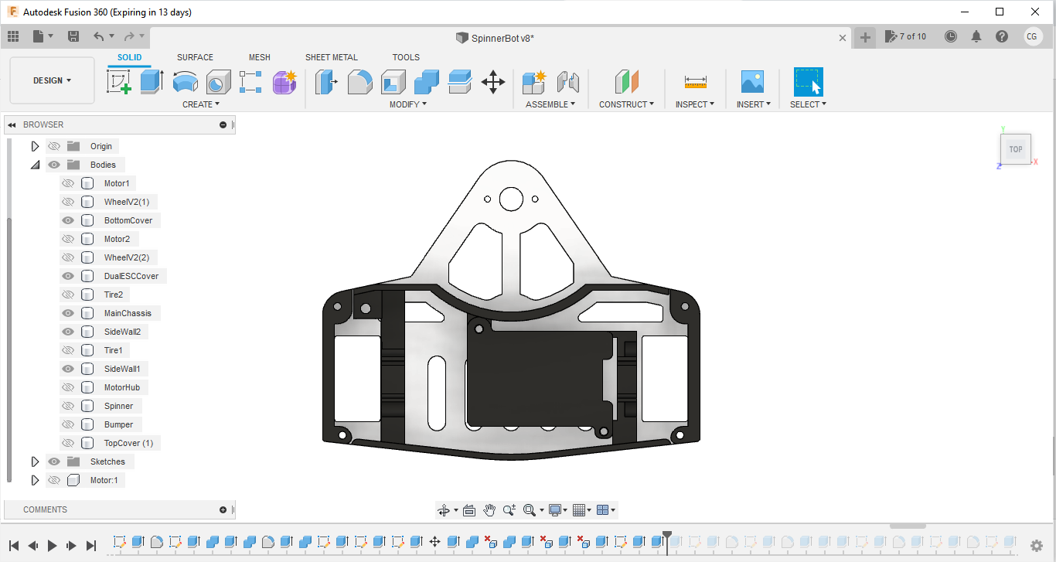Select the Fillet tool
Image resolution: width=1056 pixels, height=562 pixels.
point(360,82)
